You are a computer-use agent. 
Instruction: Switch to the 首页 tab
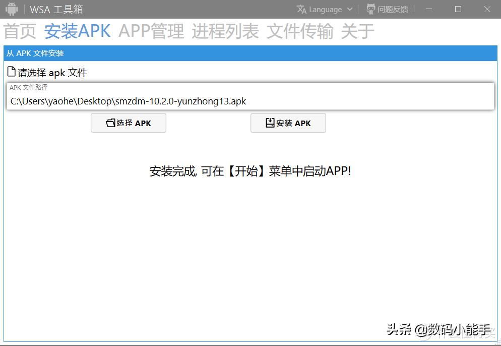[x=20, y=31]
